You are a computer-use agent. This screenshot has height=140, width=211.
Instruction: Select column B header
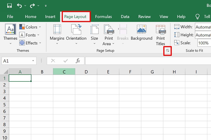42,72
